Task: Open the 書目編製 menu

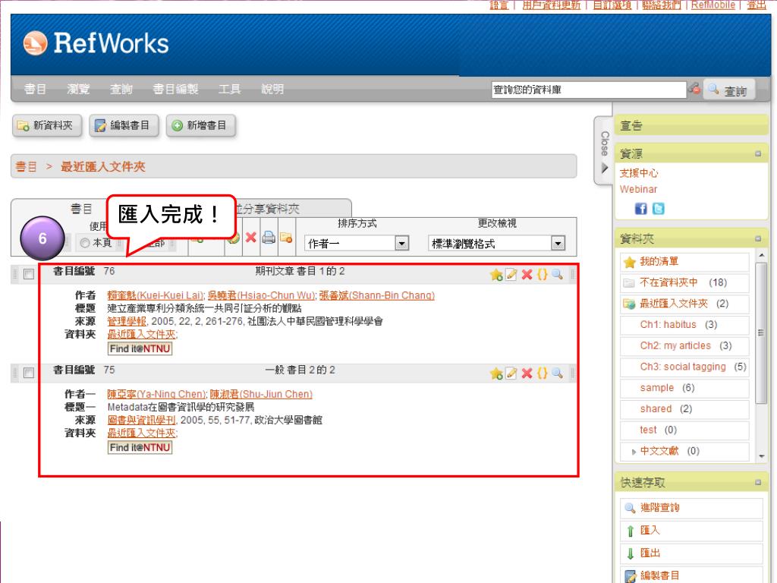Action: pos(175,90)
